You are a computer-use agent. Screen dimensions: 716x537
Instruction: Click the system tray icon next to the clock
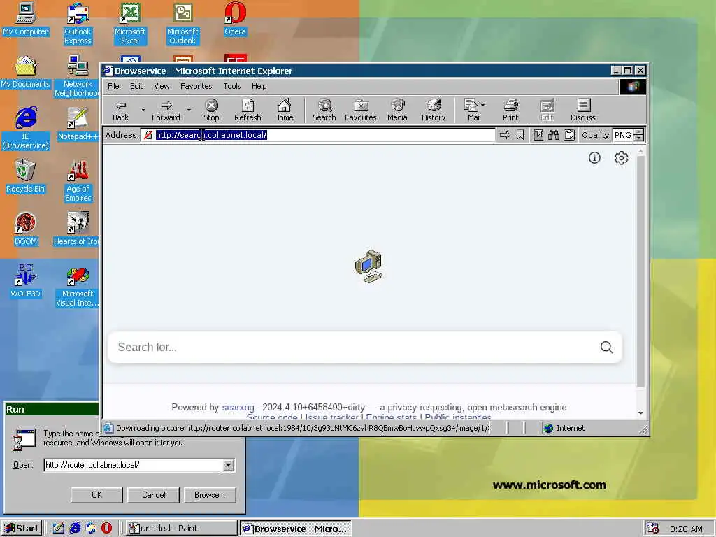[x=653, y=529]
